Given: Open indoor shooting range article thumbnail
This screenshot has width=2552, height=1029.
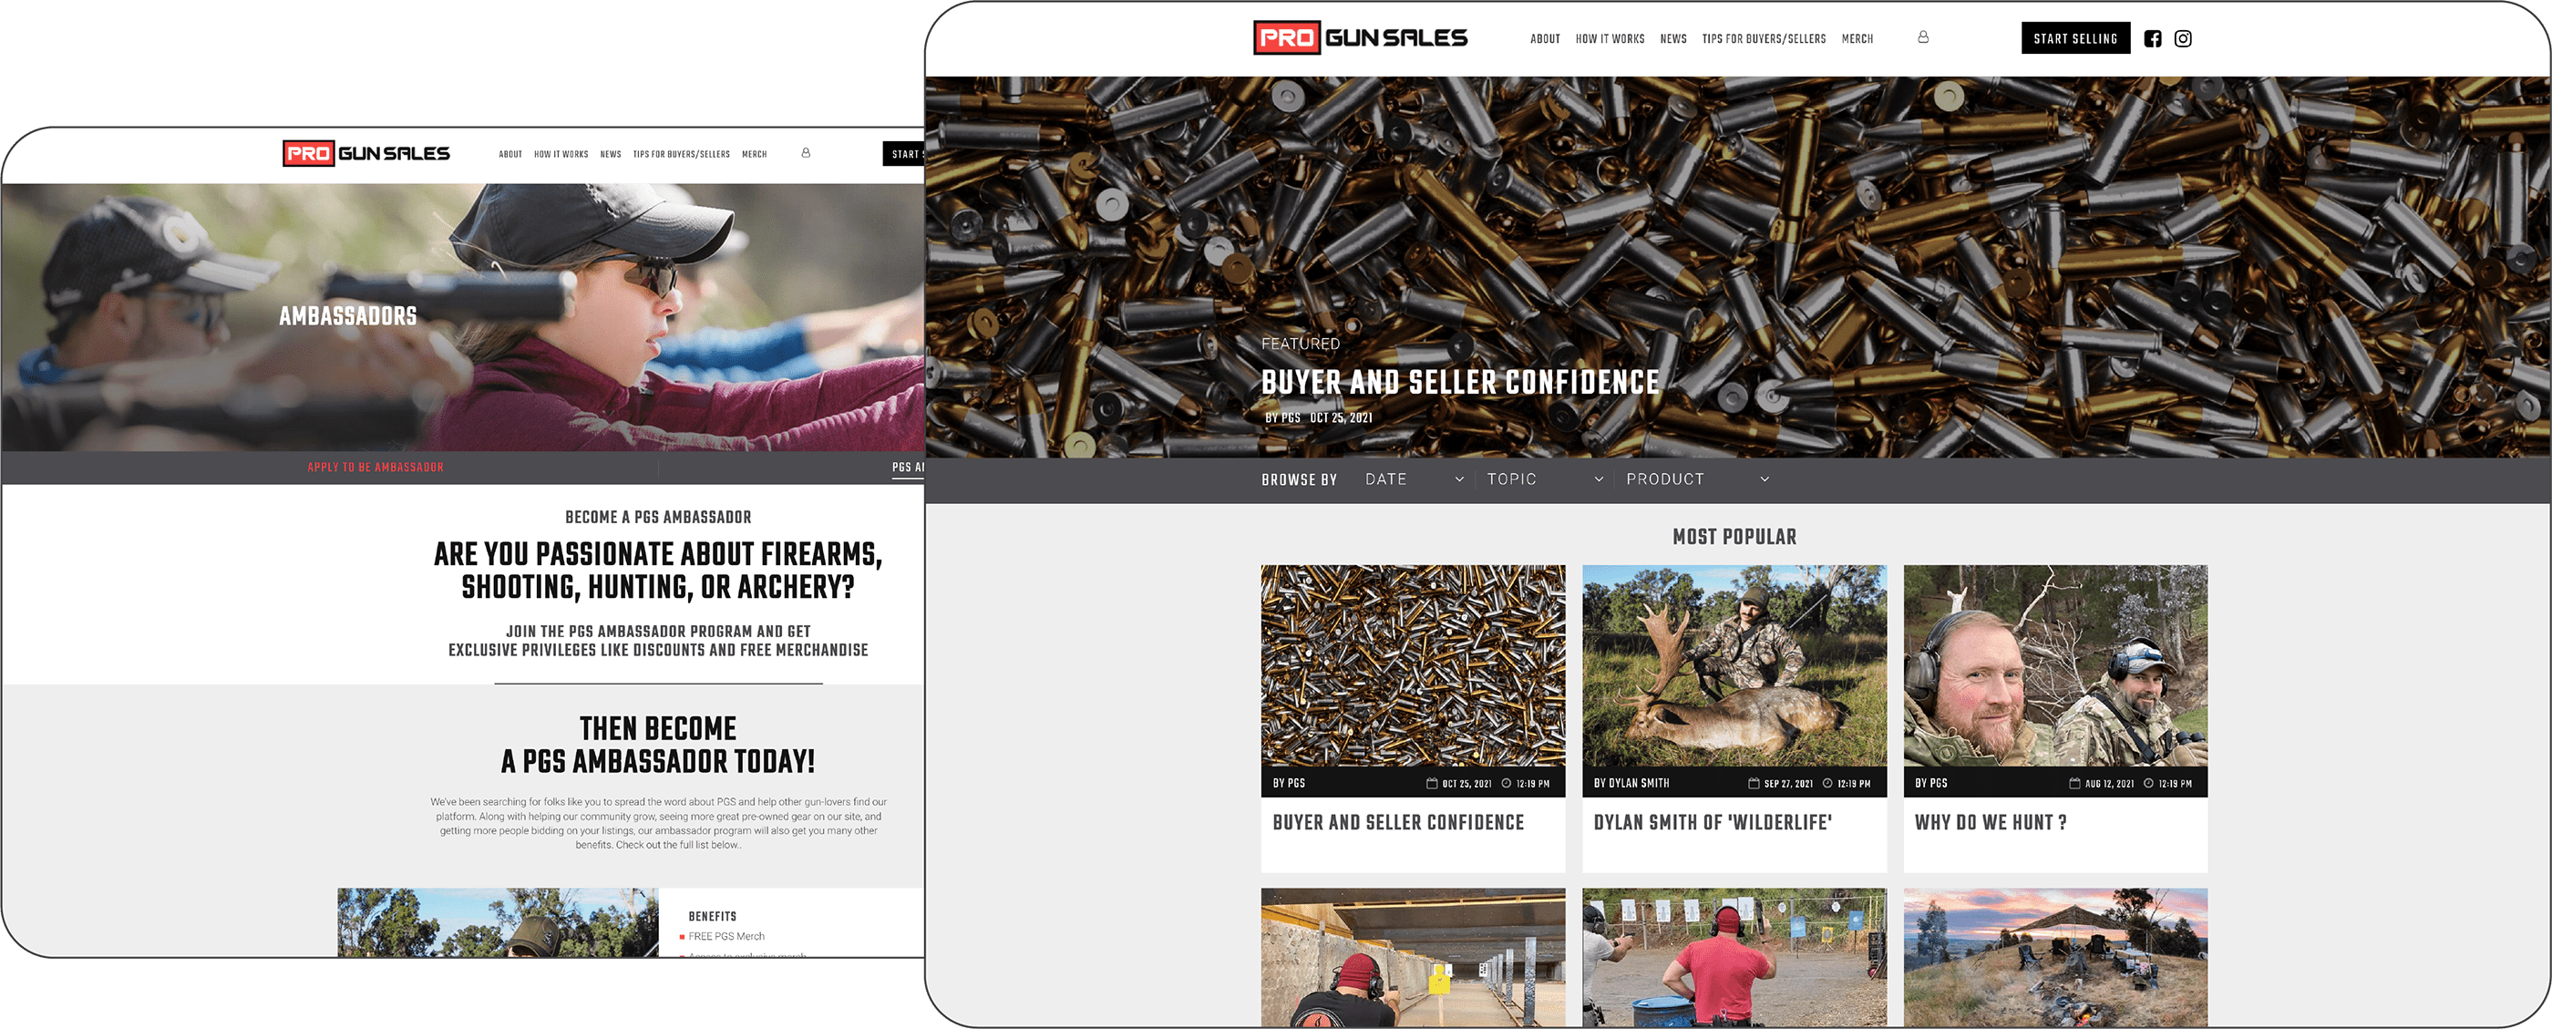Looking at the screenshot, I should pyautogui.click(x=1413, y=957).
